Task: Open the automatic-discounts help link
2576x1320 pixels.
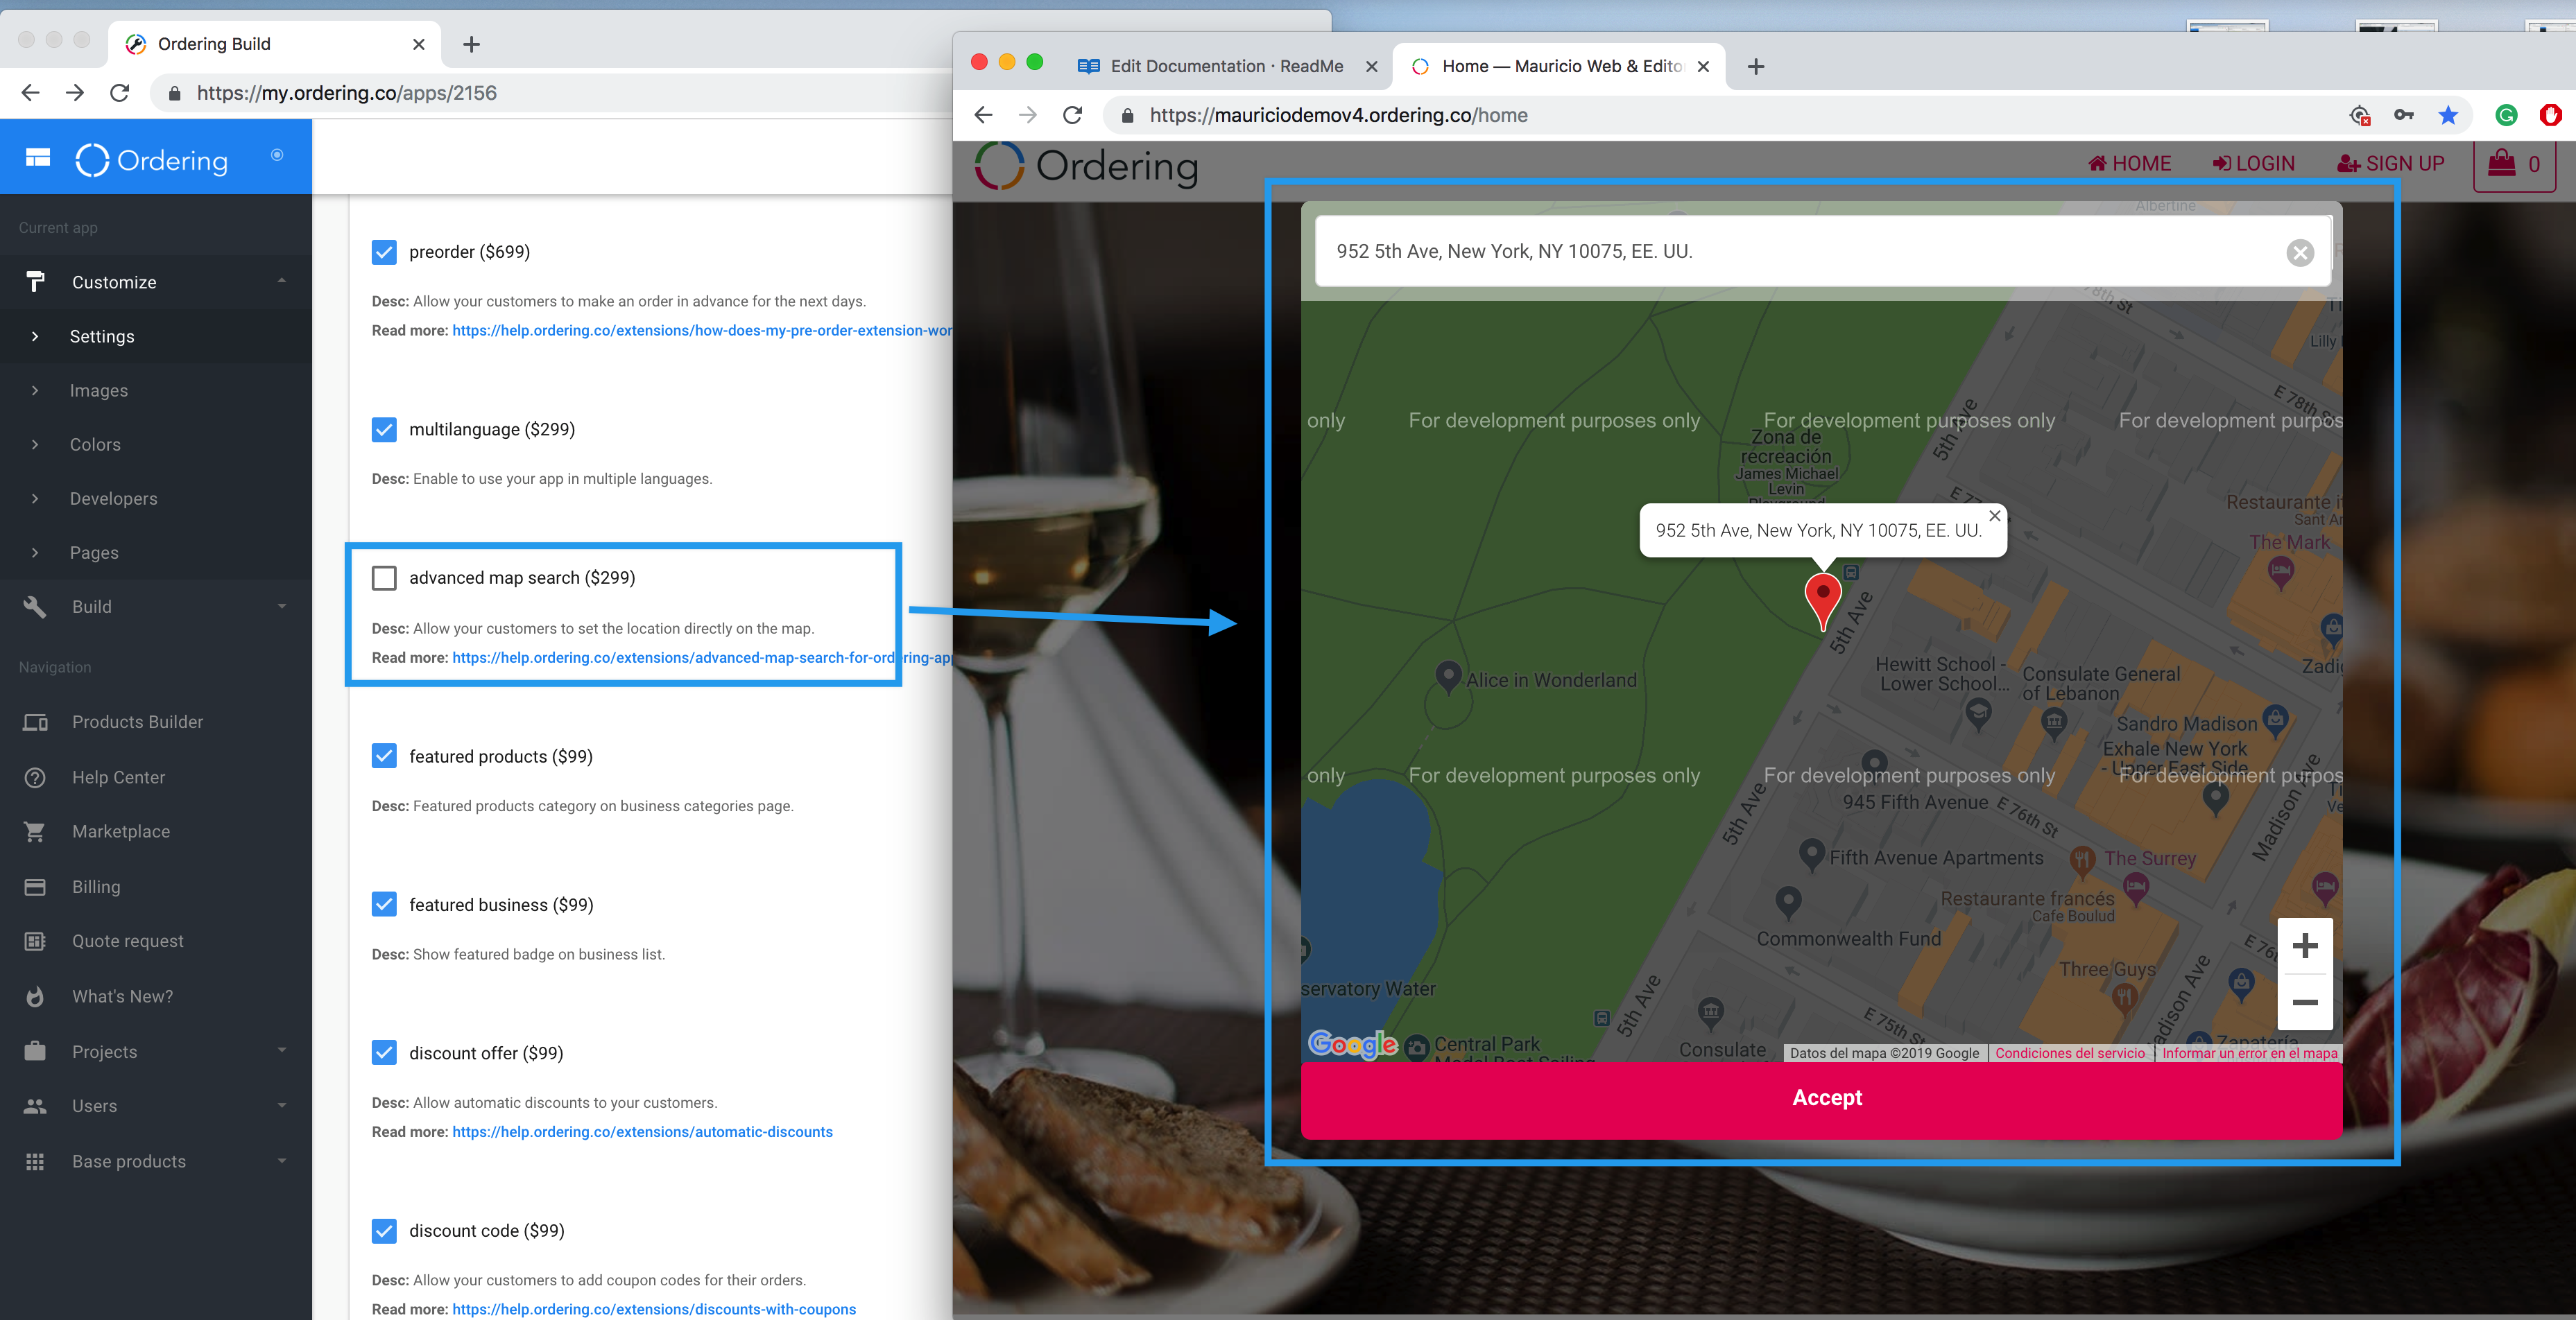Action: pyautogui.click(x=642, y=1132)
